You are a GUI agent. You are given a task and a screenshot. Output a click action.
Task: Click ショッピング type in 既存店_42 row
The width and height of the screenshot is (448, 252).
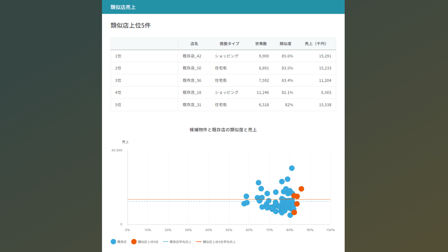pyautogui.click(x=227, y=56)
